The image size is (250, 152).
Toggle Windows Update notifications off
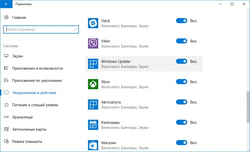point(182,61)
